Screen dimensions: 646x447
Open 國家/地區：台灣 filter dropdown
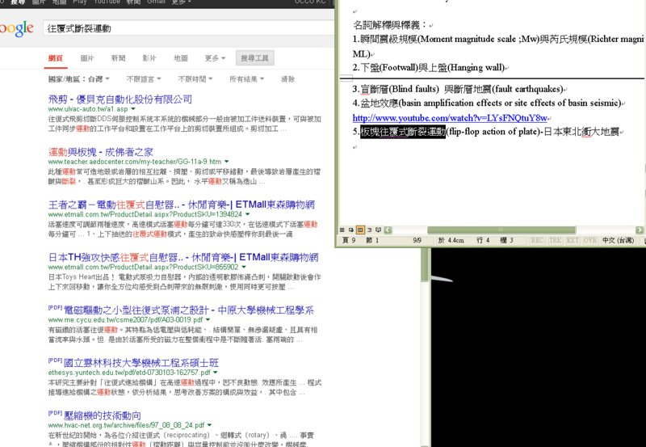[78, 78]
